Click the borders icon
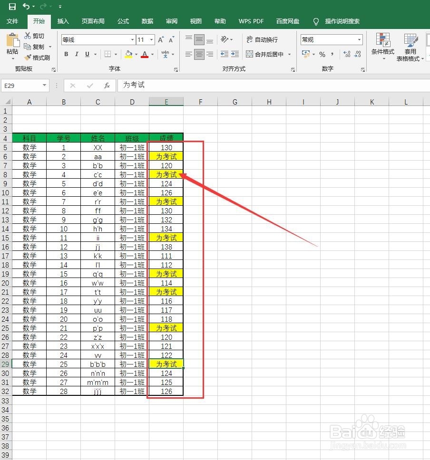430x460 pixels. point(108,54)
